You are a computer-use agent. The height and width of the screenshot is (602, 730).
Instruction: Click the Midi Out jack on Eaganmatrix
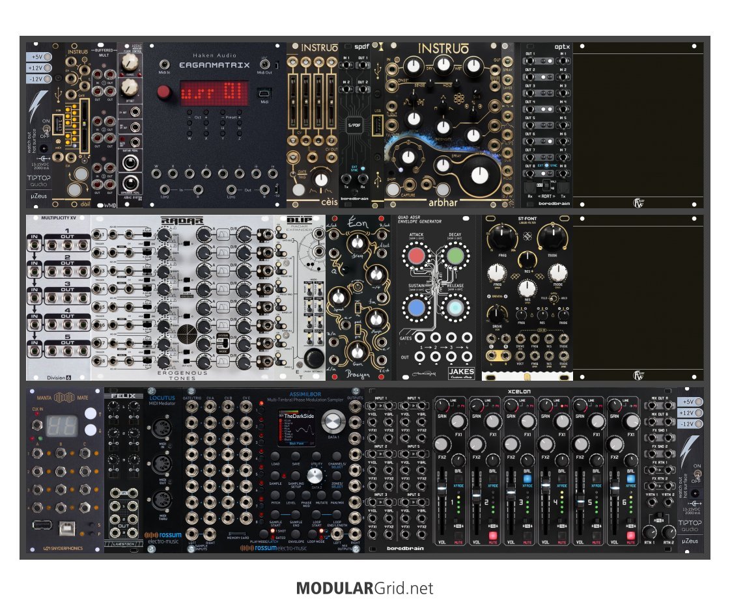264,64
